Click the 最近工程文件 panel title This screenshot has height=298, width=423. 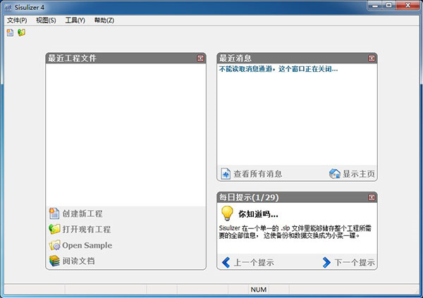(x=72, y=58)
